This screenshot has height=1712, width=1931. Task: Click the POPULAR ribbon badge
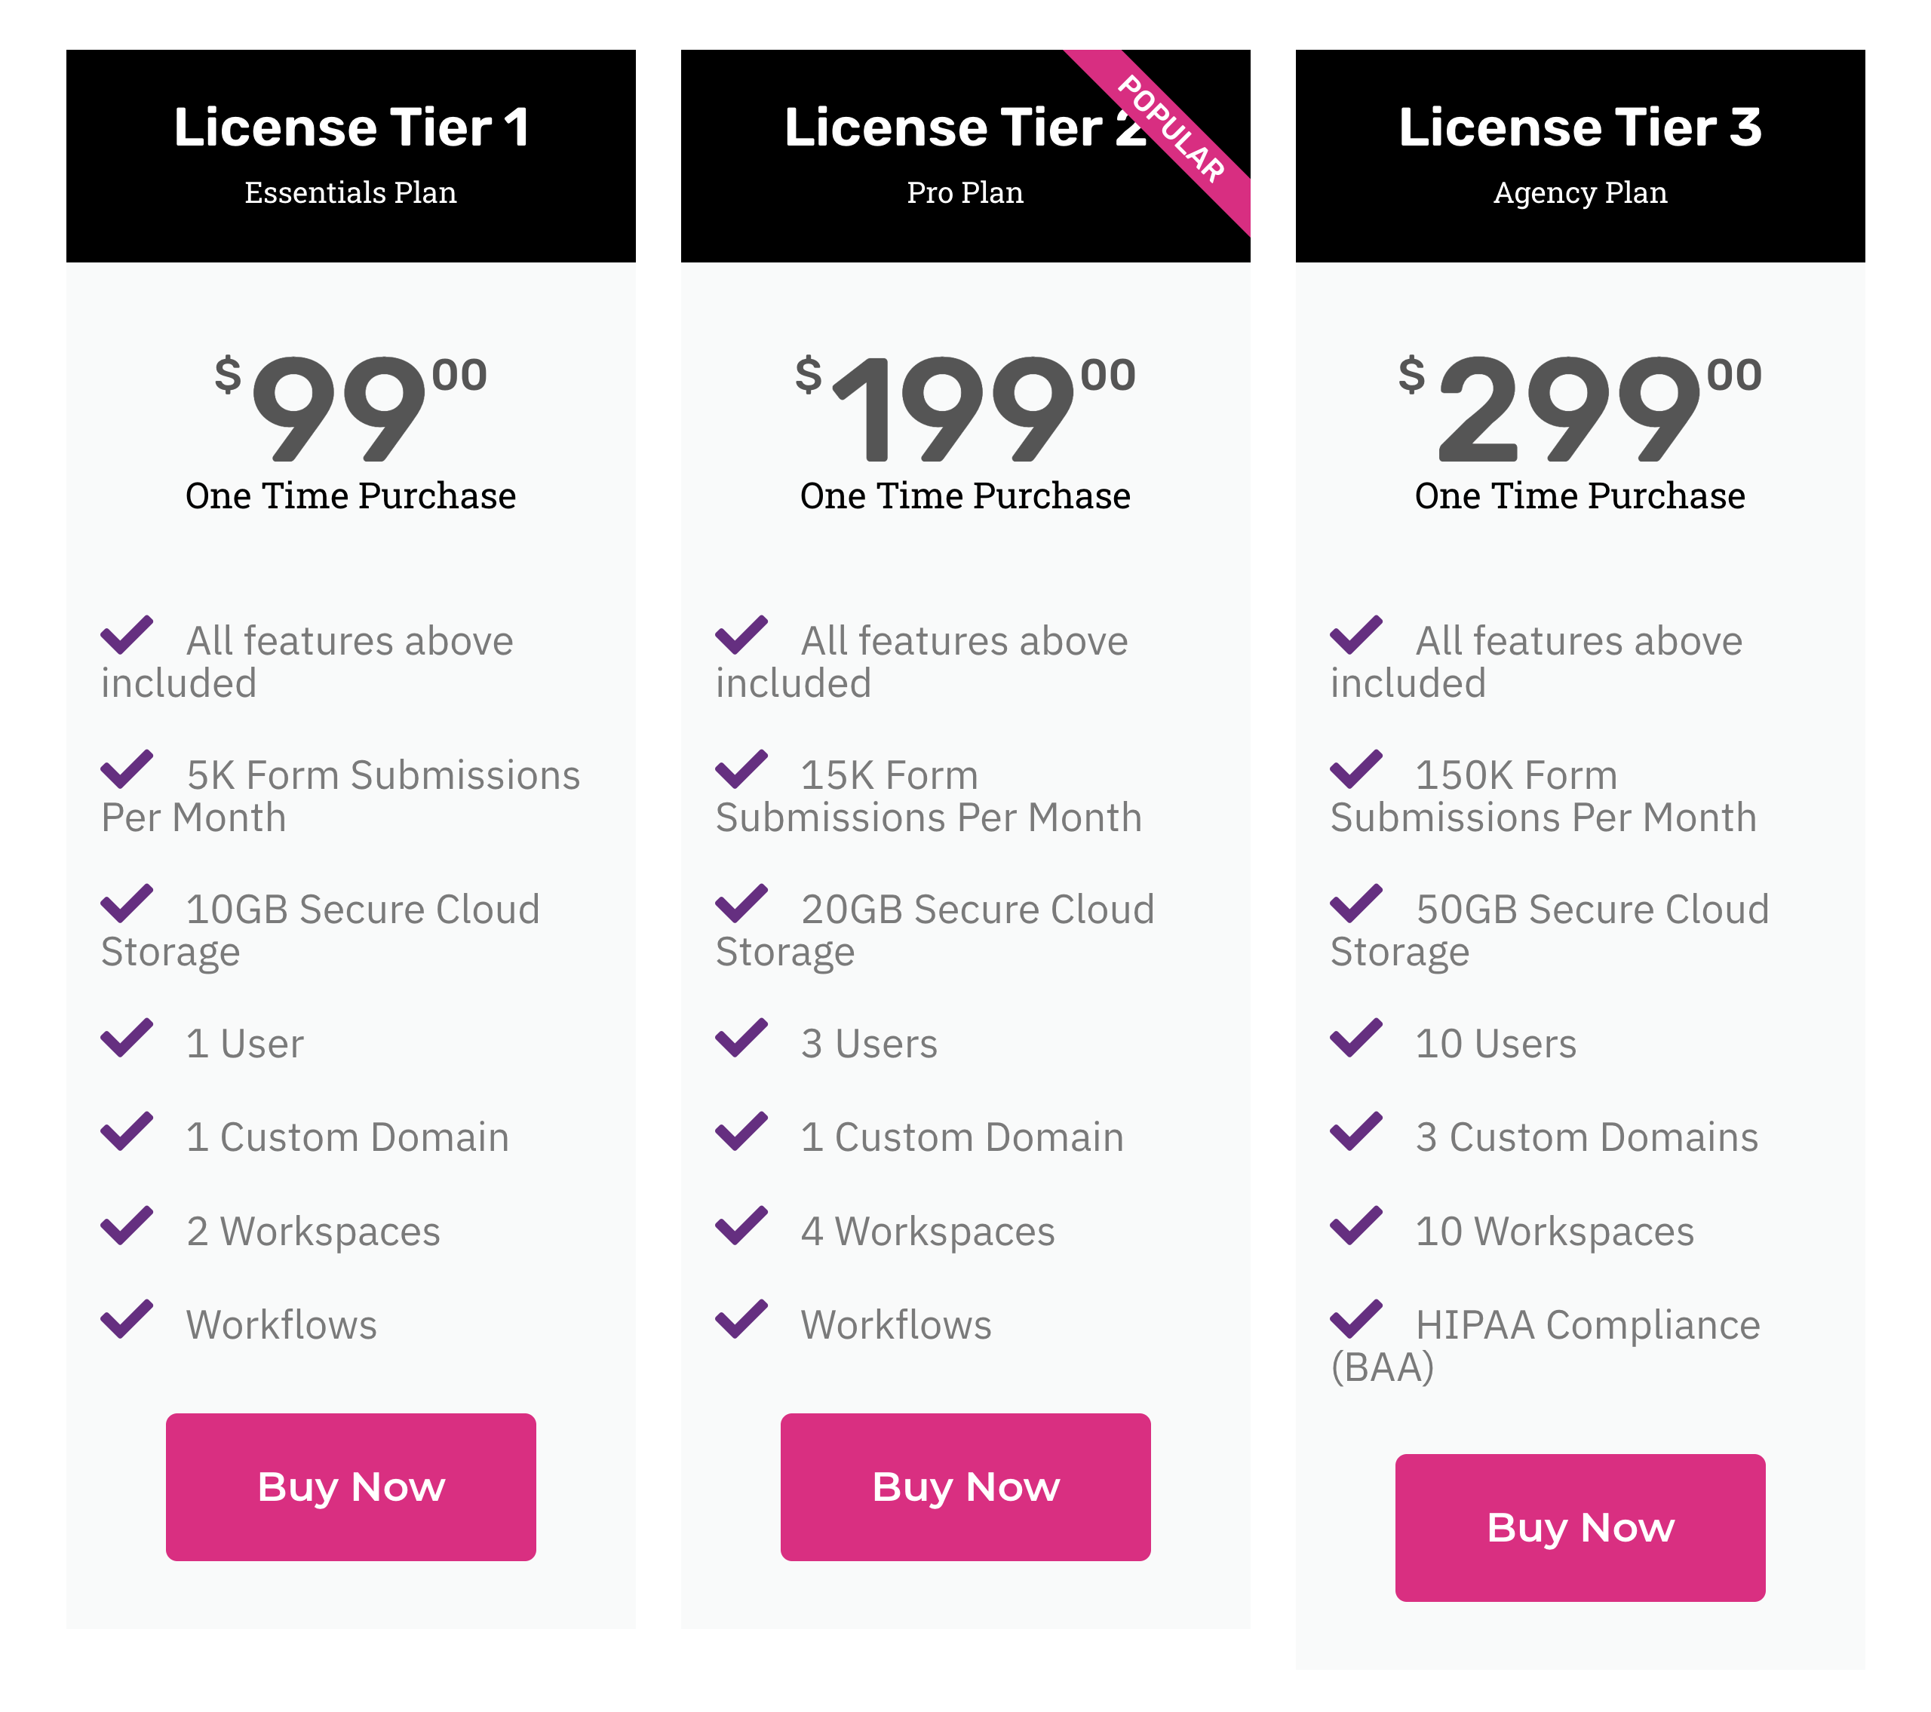[x=1171, y=128]
